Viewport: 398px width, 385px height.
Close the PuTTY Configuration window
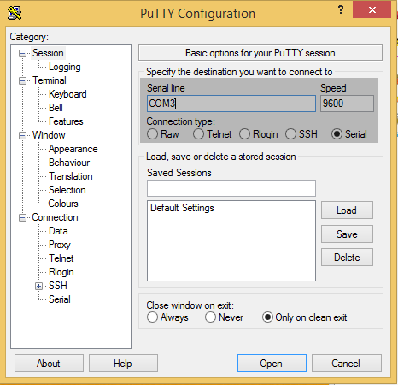[372, 10]
